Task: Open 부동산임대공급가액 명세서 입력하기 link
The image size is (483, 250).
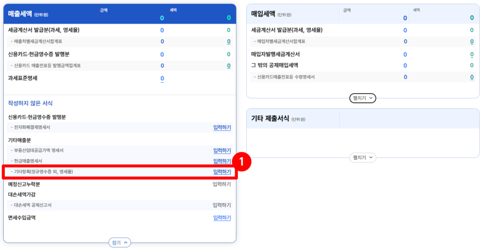Action: coord(222,150)
